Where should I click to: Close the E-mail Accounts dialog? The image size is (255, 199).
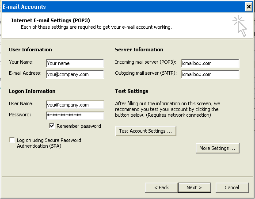coord(249,7)
